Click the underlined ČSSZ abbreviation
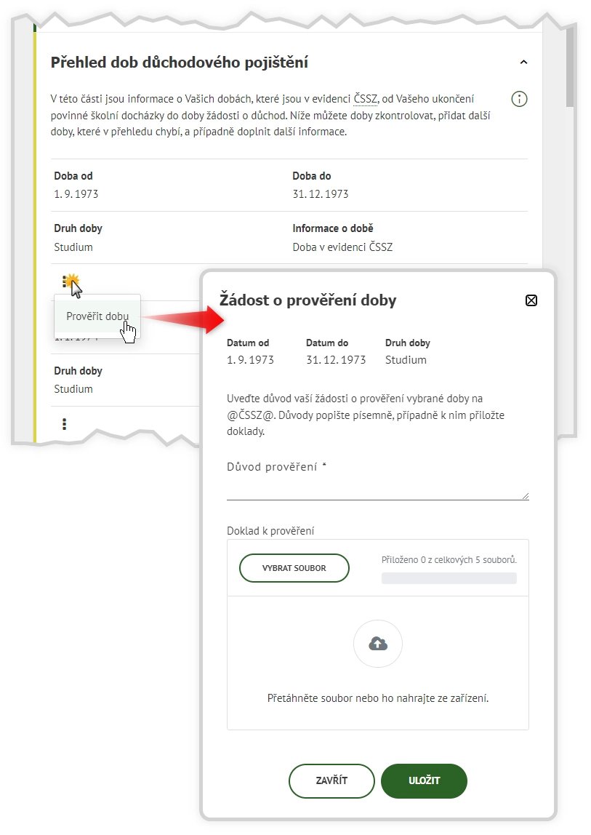Screen dimensions: 591x835 365,100
